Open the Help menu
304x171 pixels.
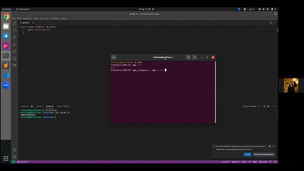click(63, 19)
